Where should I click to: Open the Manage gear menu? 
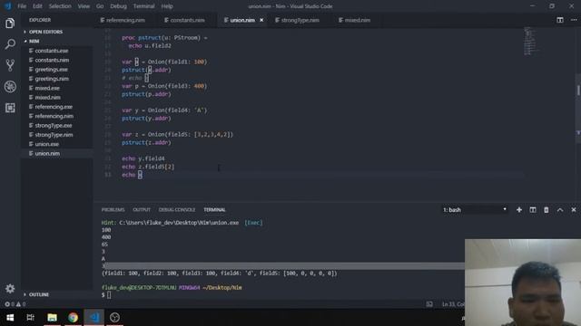tap(10, 288)
